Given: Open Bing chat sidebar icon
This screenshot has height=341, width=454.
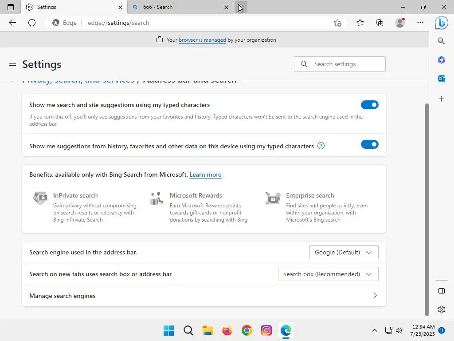Looking at the screenshot, I should pyautogui.click(x=441, y=23).
